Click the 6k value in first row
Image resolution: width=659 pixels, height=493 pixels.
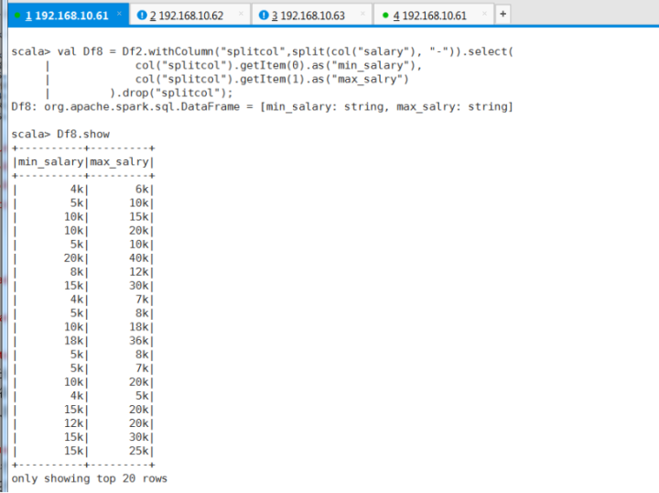pos(142,190)
